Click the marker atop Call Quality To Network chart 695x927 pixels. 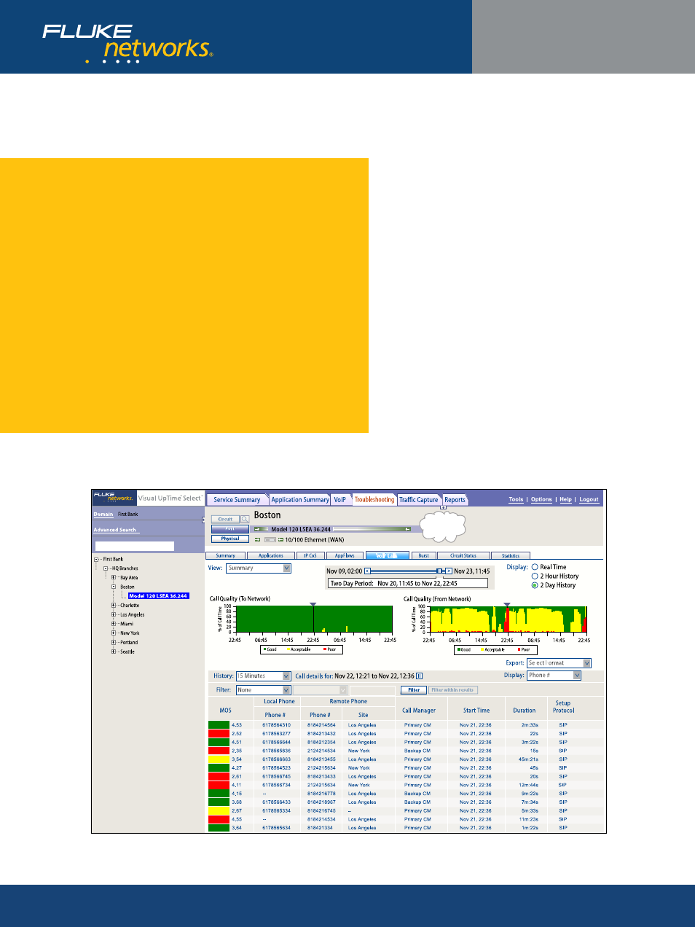[x=313, y=605]
